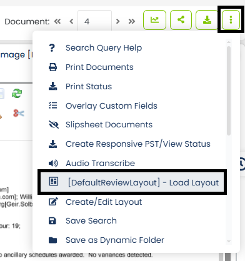Click the pencil edit layout icon
This screenshot has width=245, height=261.
pyautogui.click(x=53, y=202)
